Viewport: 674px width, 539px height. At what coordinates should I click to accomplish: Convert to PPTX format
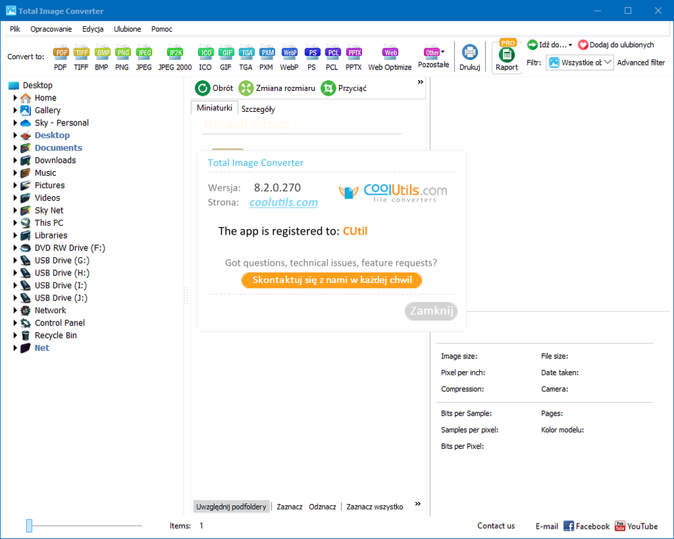point(354,58)
